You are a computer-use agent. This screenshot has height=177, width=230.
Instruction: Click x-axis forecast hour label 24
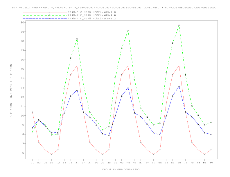(x=83, y=163)
